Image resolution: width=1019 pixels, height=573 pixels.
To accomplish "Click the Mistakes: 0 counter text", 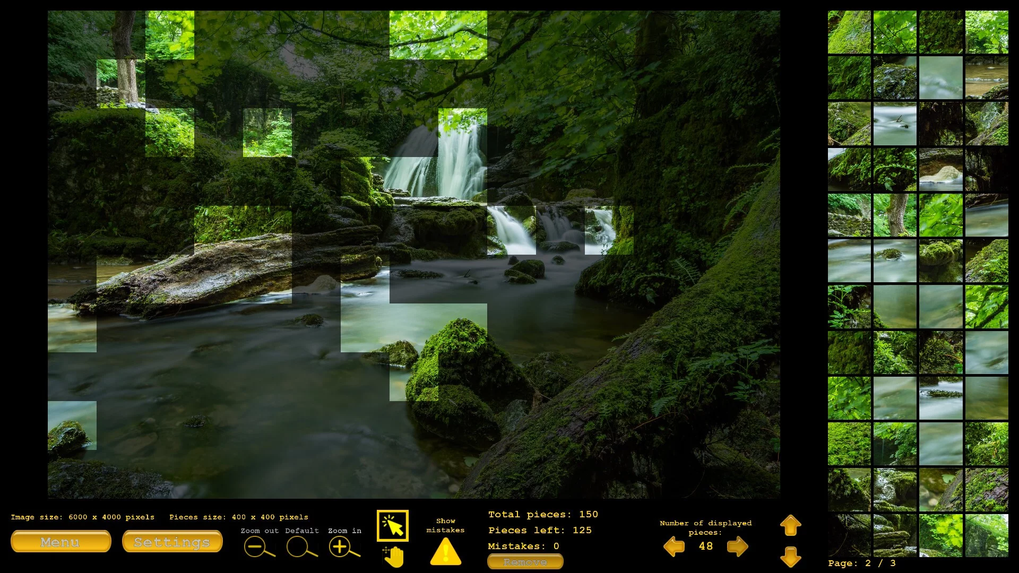I will point(523,546).
